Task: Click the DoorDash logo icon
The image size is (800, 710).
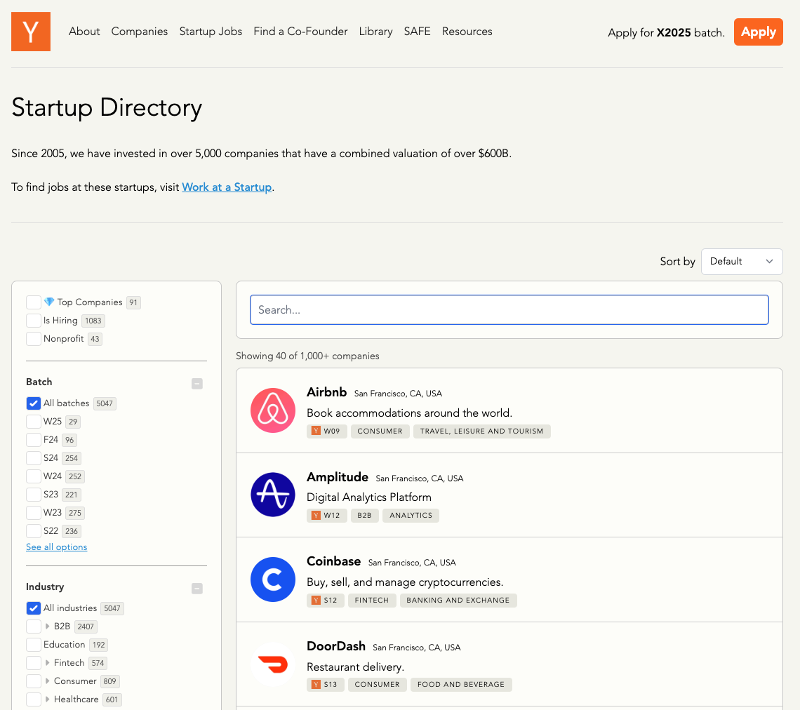Action: (x=273, y=664)
